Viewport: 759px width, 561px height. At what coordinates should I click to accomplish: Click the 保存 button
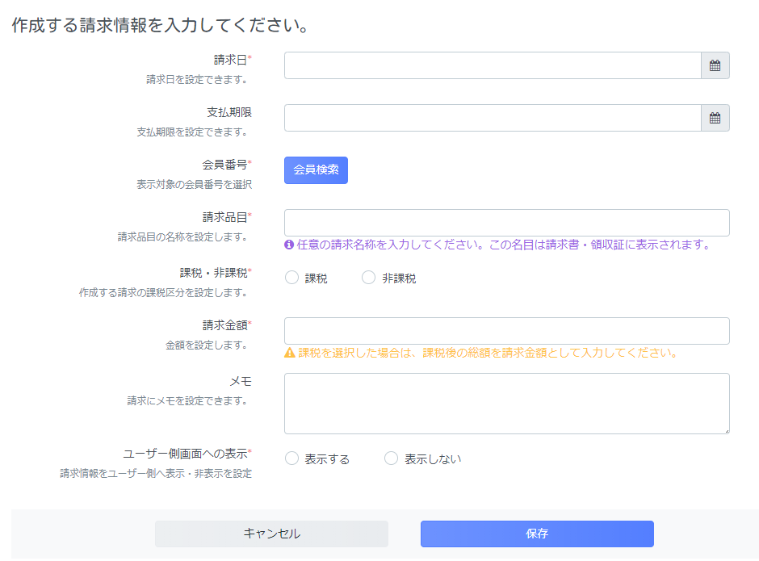pyautogui.click(x=537, y=534)
